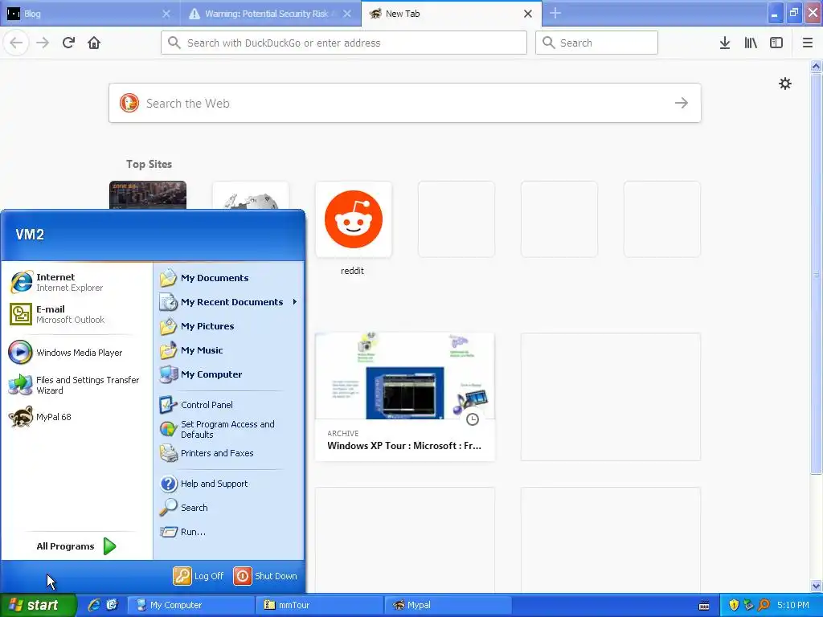Open My Computer from the Start menu

click(x=228, y=374)
